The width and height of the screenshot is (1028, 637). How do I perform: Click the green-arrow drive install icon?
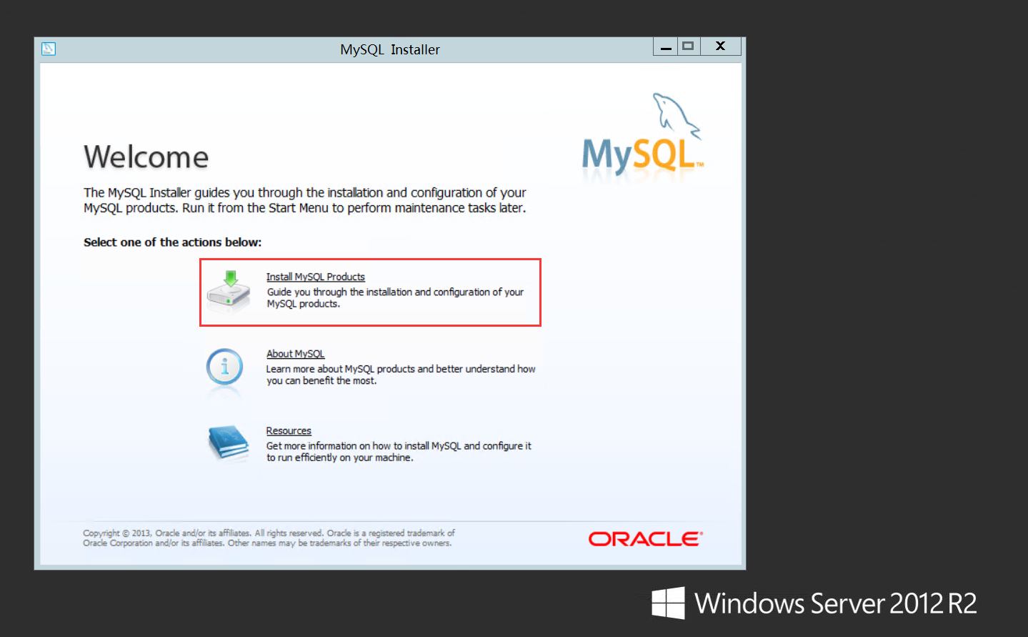(x=229, y=291)
